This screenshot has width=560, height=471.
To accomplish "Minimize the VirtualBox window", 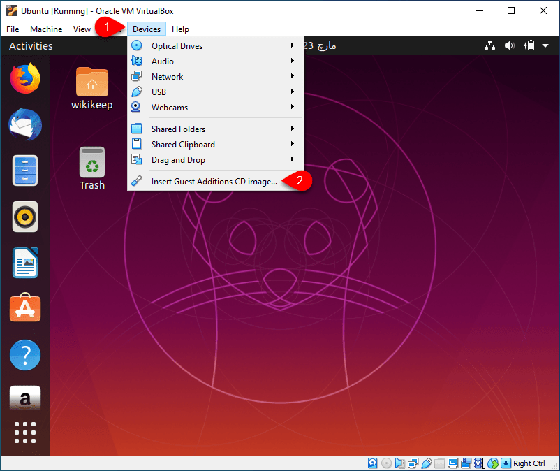I will click(480, 10).
